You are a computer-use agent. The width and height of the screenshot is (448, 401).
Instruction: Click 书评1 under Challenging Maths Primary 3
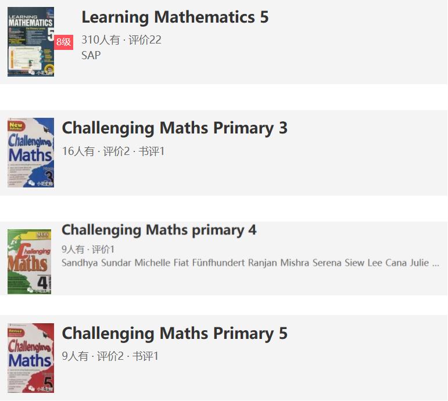coord(152,151)
